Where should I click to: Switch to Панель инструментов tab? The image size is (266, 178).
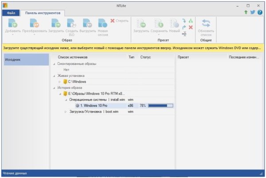click(x=43, y=13)
